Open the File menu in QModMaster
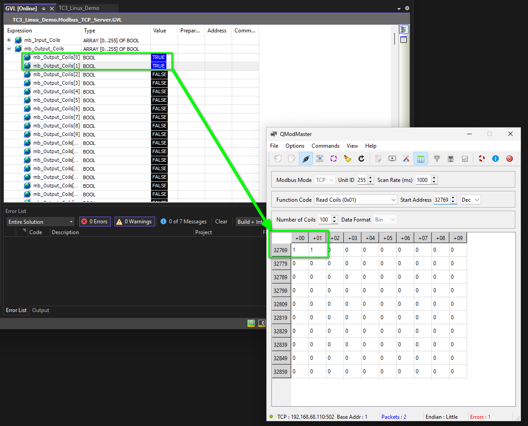The image size is (528, 426). pyautogui.click(x=274, y=146)
